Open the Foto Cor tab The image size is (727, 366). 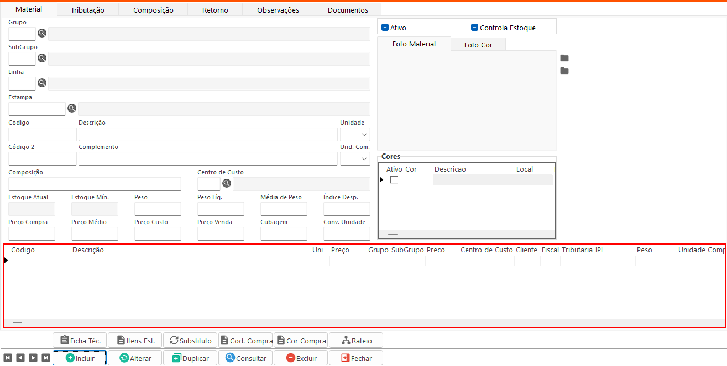[x=478, y=45]
